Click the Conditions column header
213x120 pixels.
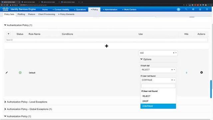coord(67,34)
